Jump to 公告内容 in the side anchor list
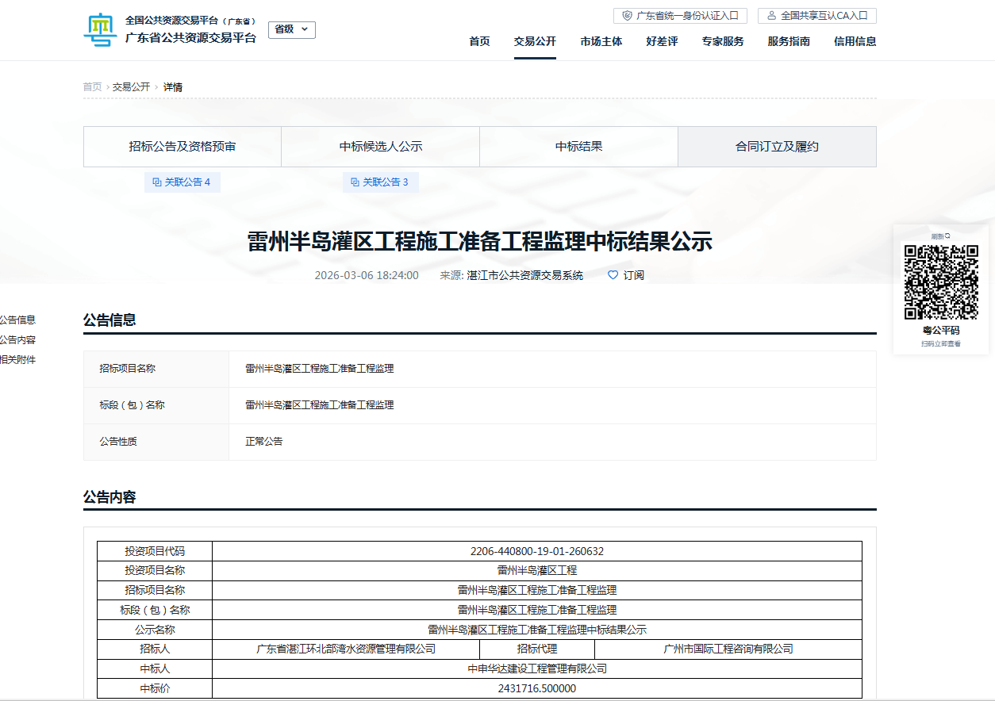Viewport: 995px width, 701px height. [x=17, y=340]
